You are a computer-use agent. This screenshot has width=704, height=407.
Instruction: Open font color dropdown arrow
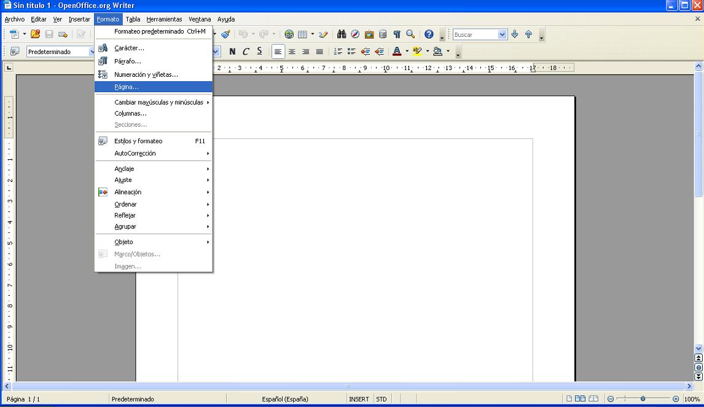pos(407,51)
